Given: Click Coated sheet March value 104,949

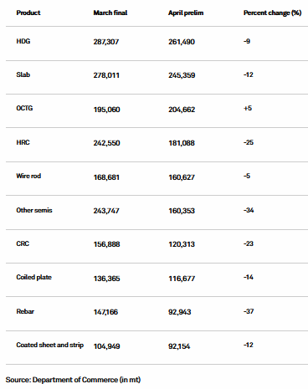Looking at the screenshot, I should coord(106,346).
